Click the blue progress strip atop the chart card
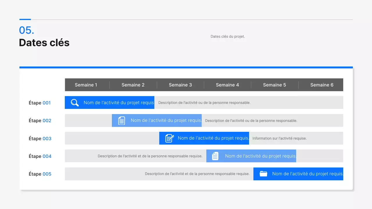 point(186,67)
